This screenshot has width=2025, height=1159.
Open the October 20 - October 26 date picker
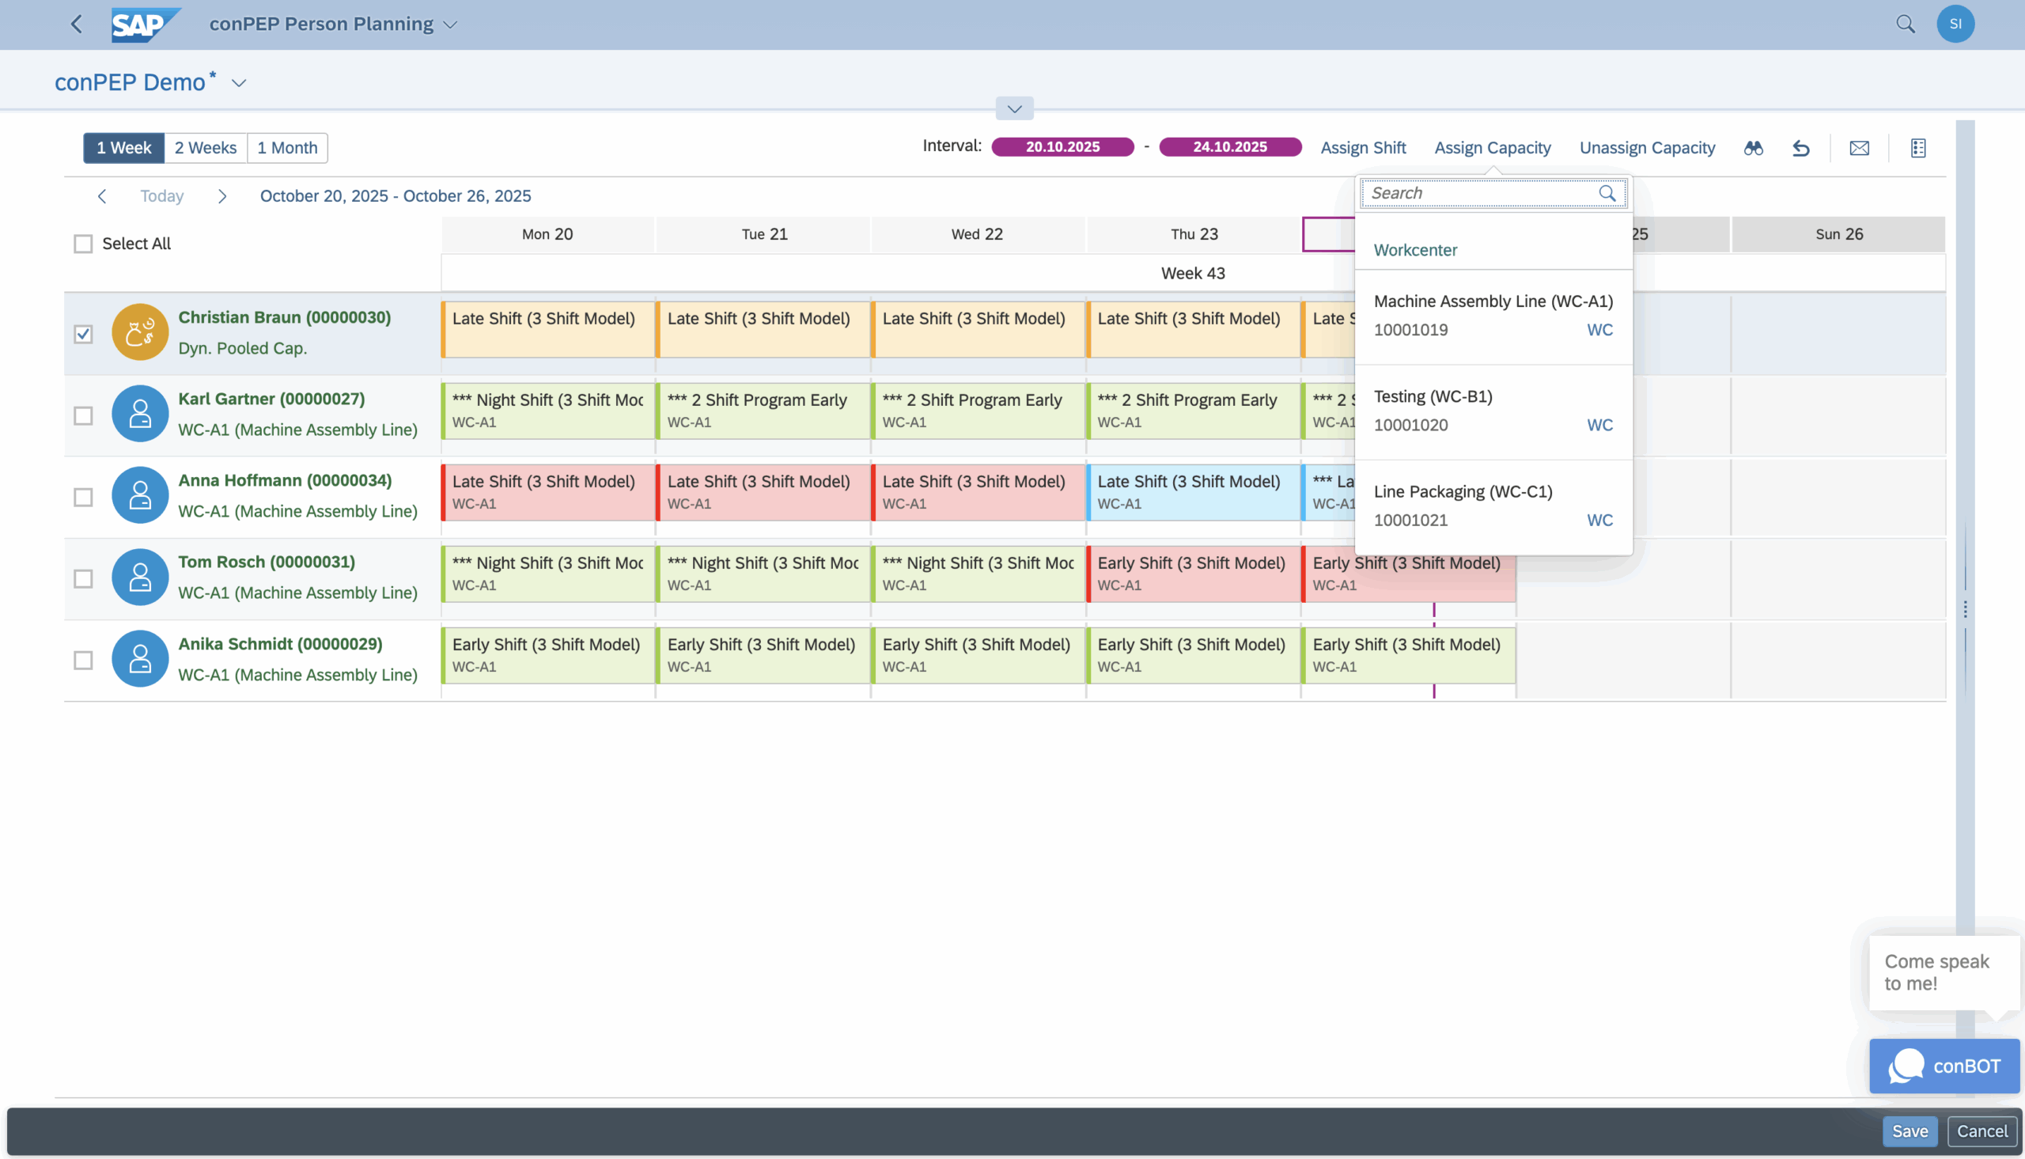[x=396, y=196]
